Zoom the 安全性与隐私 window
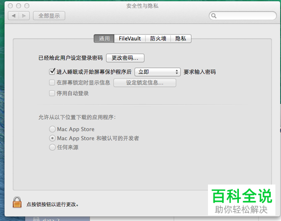 (x=27, y=6)
